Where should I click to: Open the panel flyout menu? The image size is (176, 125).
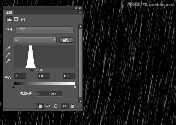79,12
